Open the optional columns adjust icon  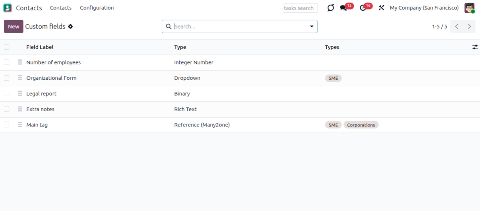[x=475, y=47]
